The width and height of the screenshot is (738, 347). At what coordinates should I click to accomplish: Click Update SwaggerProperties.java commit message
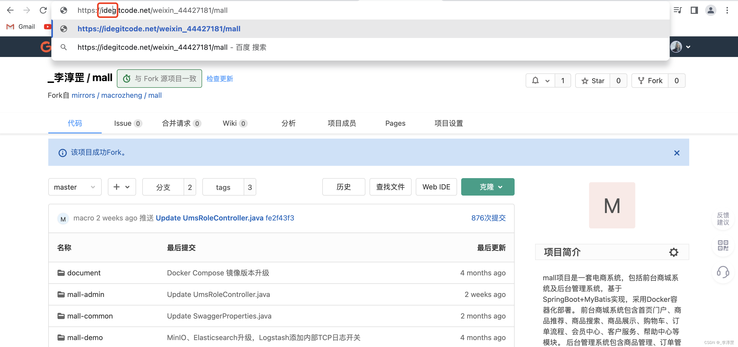coord(219,316)
